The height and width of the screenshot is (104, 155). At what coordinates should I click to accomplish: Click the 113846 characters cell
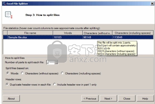pyautogui.click(x=133, y=37)
